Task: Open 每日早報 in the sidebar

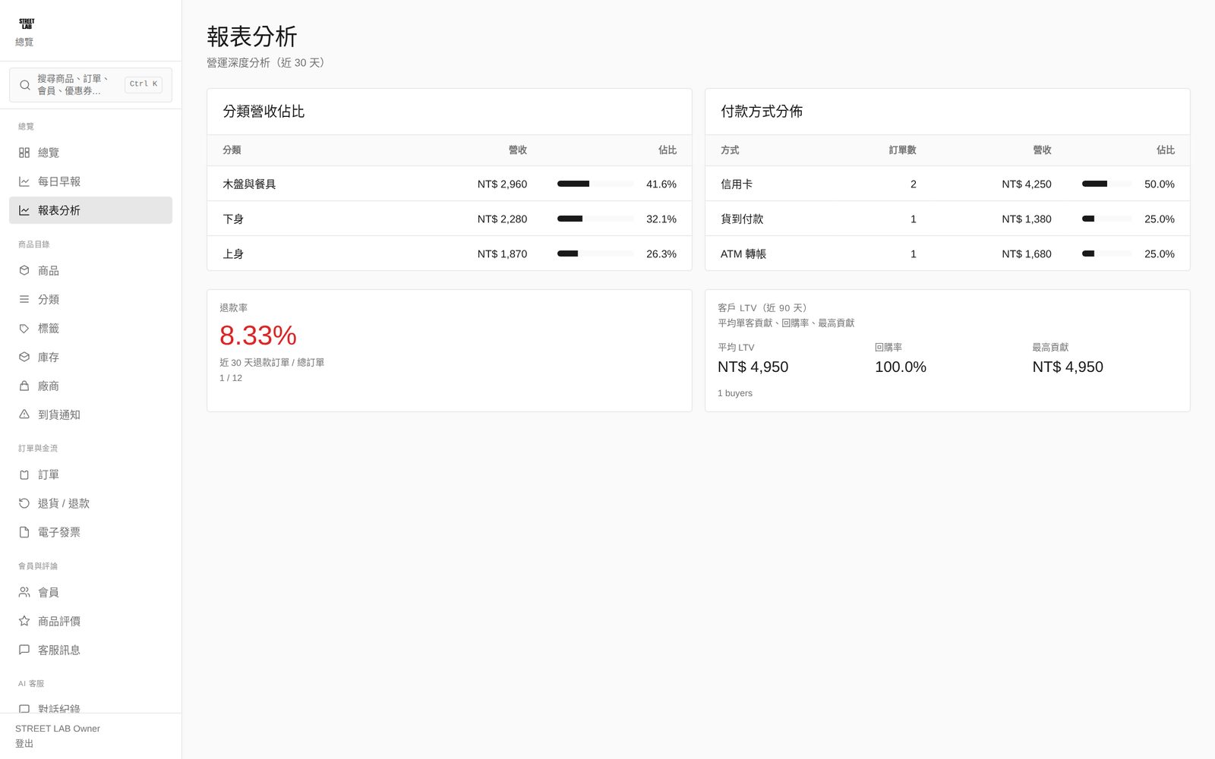Action: tap(90, 181)
